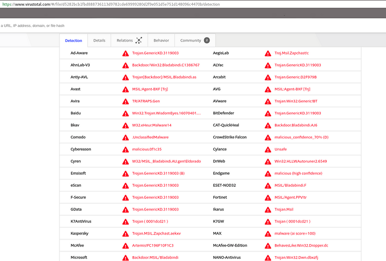Click the warning icon next to DrWeb
Screen dimensions: 386x261
point(268,162)
